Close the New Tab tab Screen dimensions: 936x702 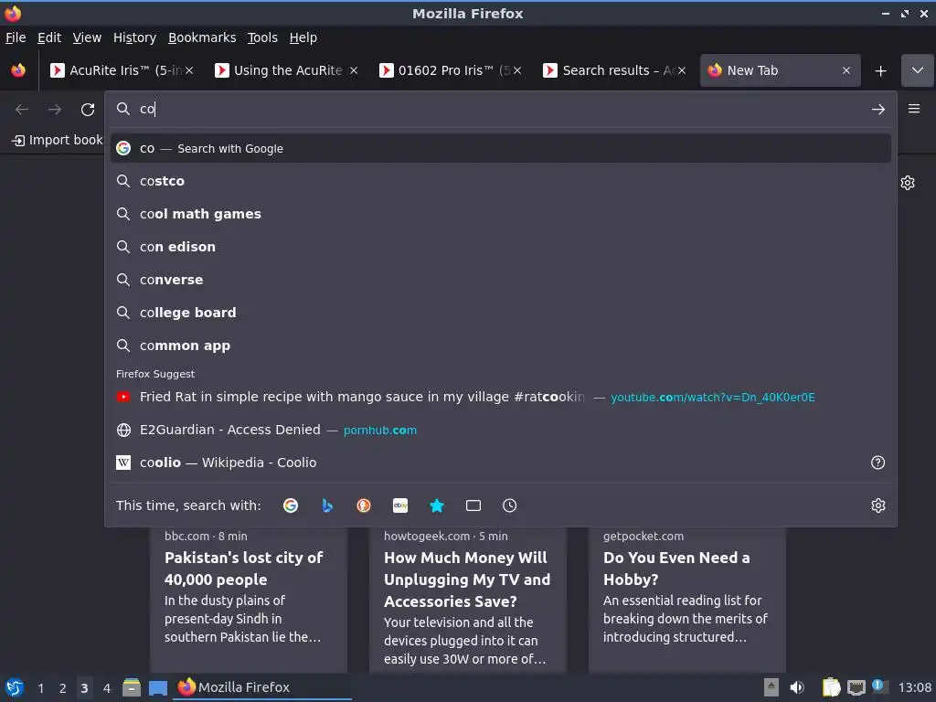pyautogui.click(x=846, y=70)
